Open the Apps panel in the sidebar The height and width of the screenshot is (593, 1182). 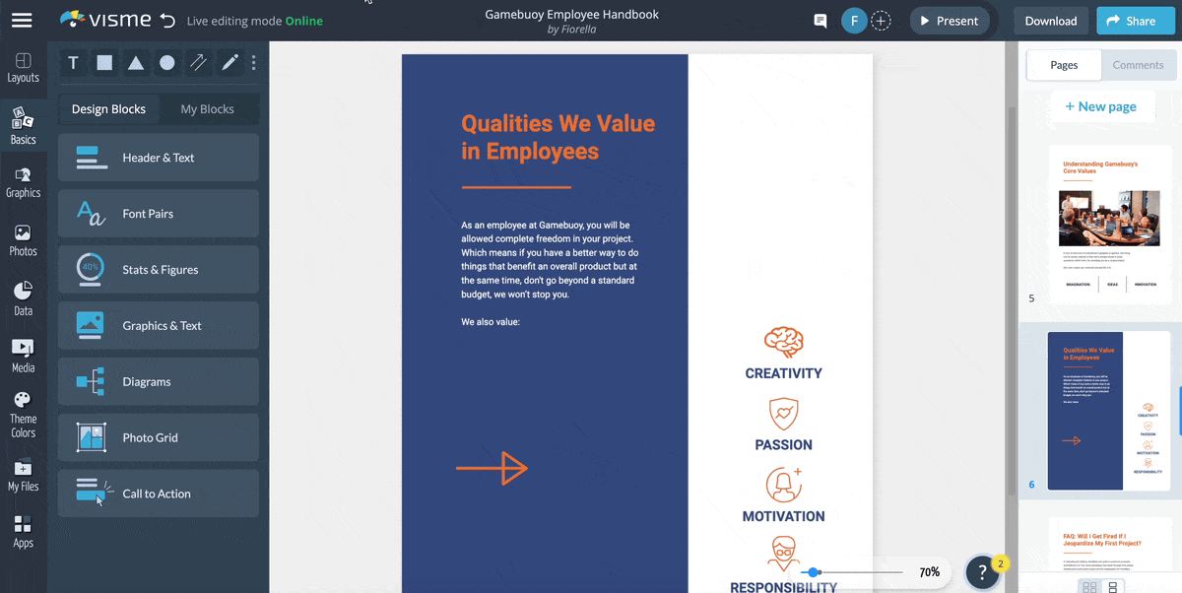coord(23,530)
